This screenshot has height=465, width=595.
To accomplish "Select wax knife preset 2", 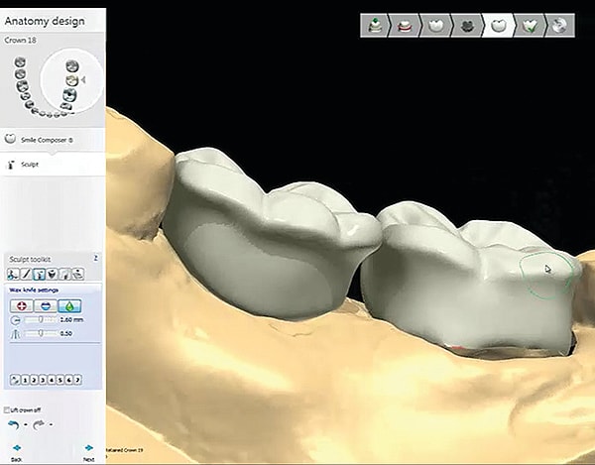I will point(34,380).
